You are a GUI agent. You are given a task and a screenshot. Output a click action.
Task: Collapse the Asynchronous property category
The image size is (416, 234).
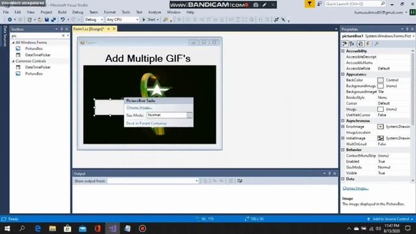click(x=343, y=121)
